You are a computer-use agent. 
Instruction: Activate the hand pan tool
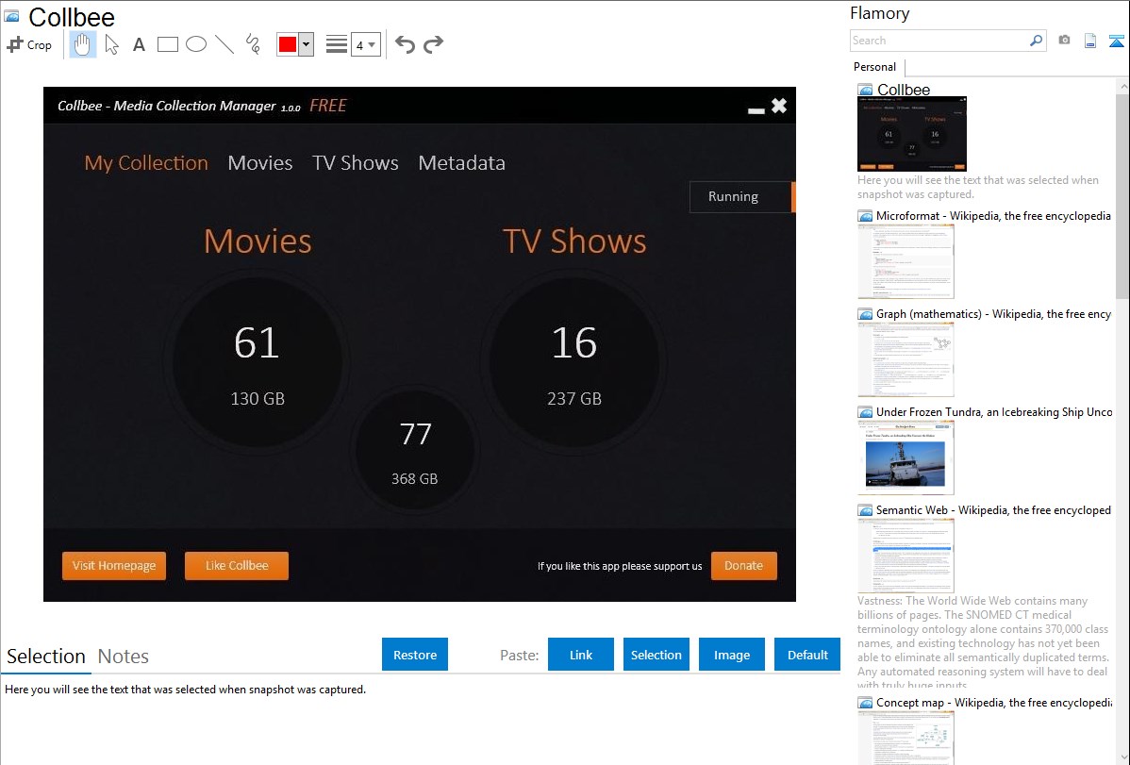[x=83, y=44]
